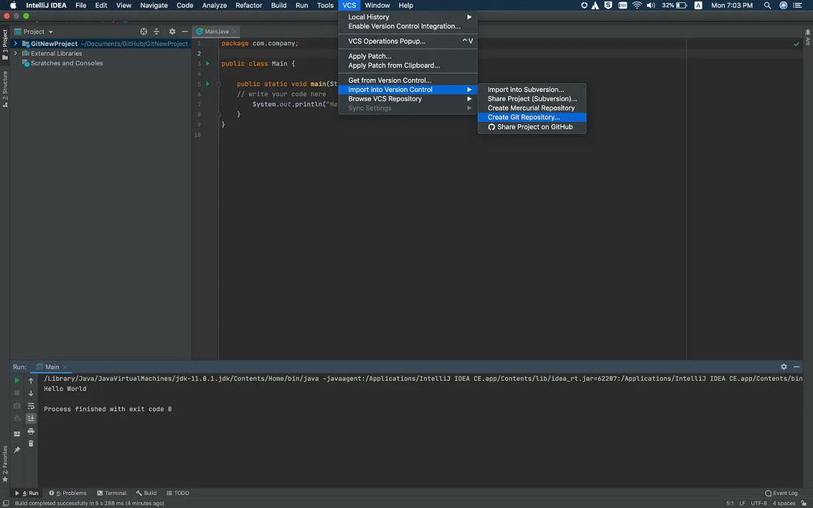Select Create Mercurial Repository

click(x=532, y=108)
